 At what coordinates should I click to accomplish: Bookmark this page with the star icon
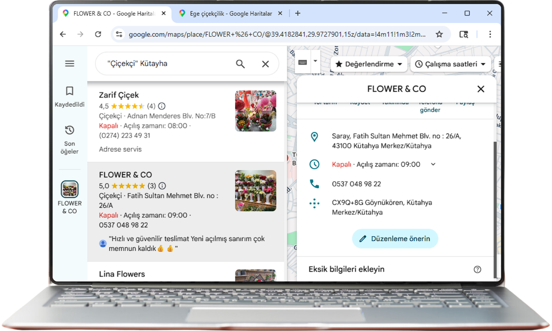coord(439,34)
